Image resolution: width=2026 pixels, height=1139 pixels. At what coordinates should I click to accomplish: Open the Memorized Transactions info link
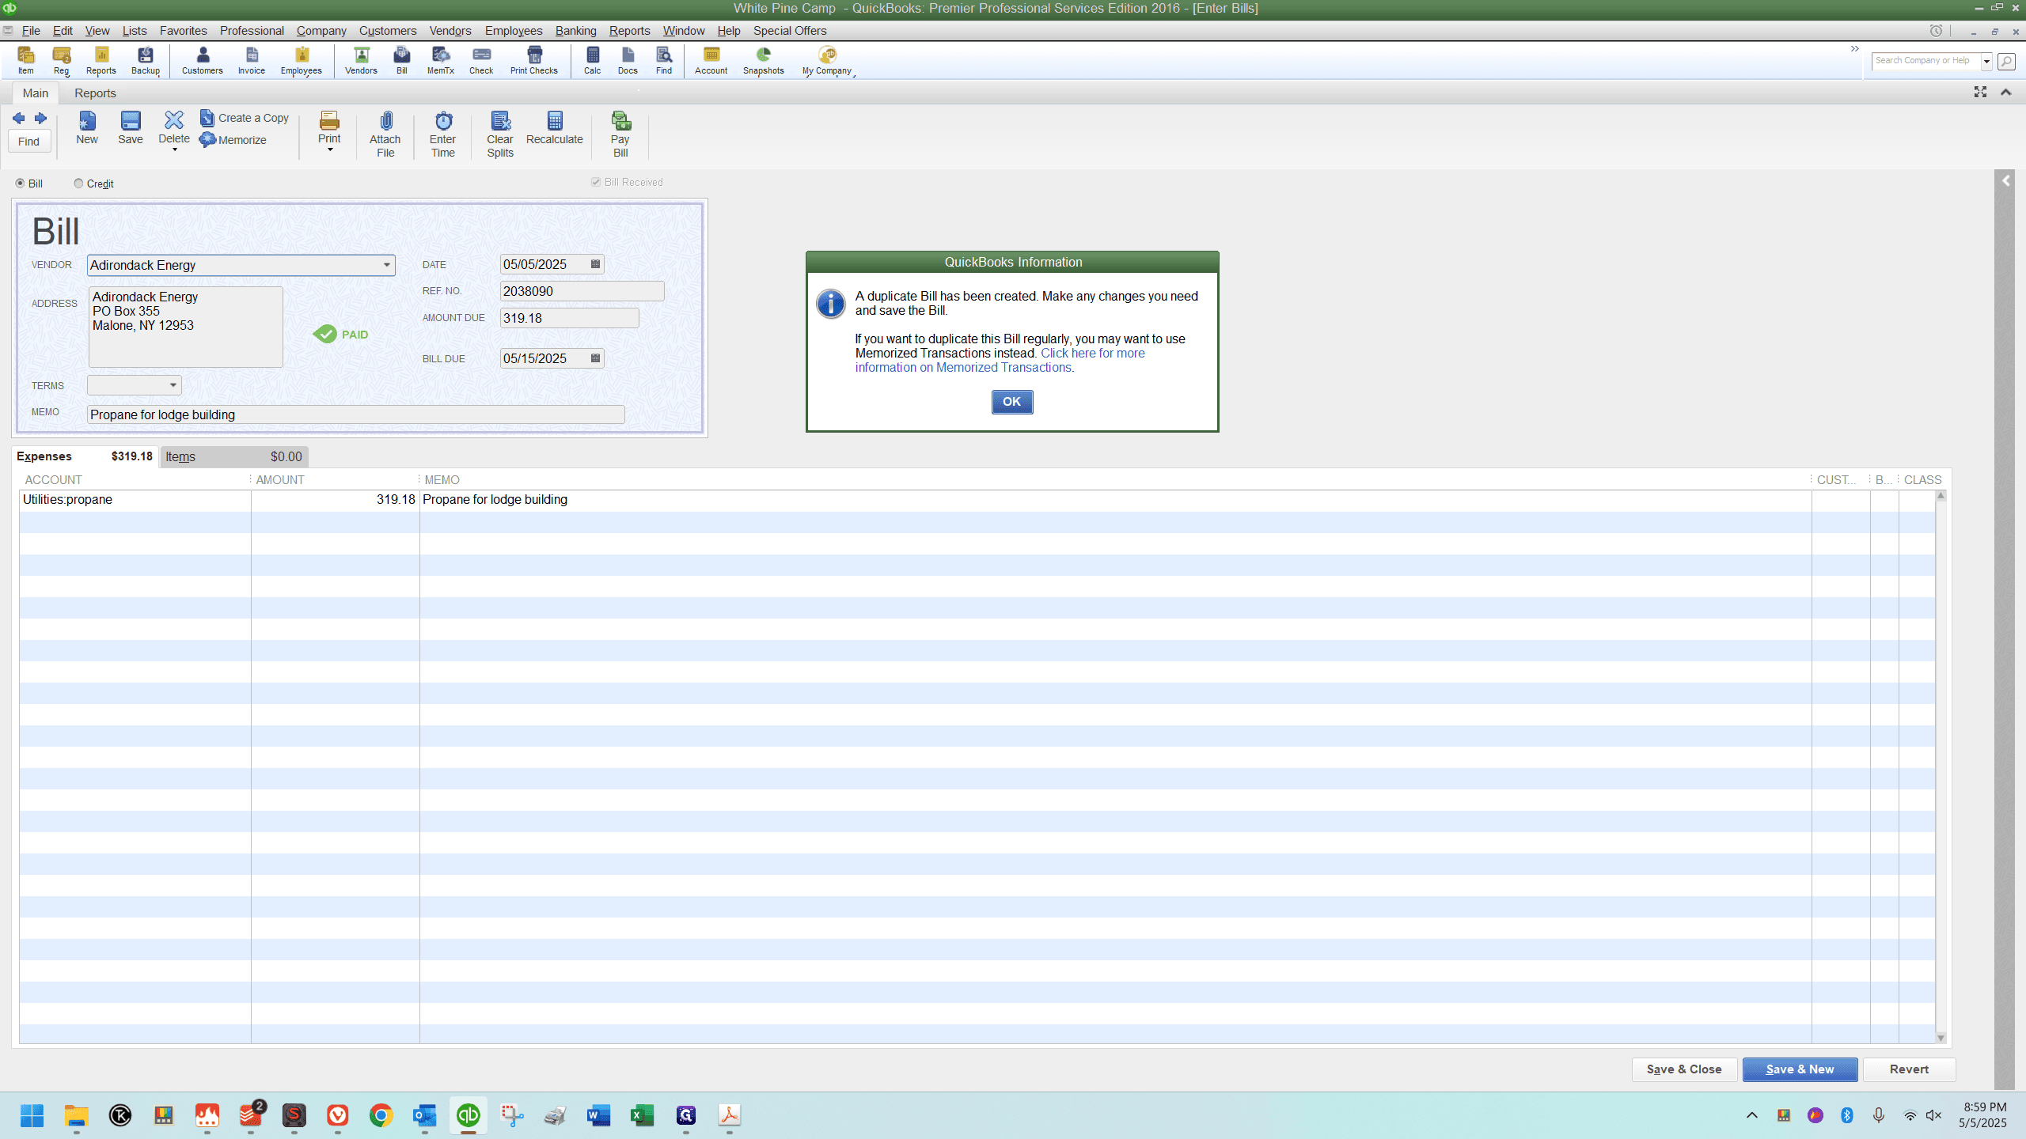tap(1000, 361)
